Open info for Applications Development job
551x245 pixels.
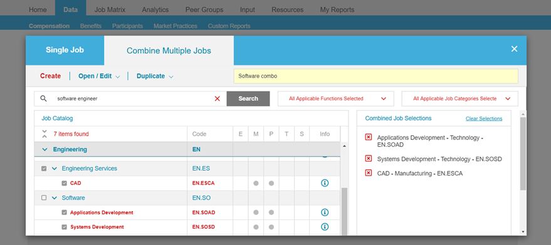click(325, 212)
